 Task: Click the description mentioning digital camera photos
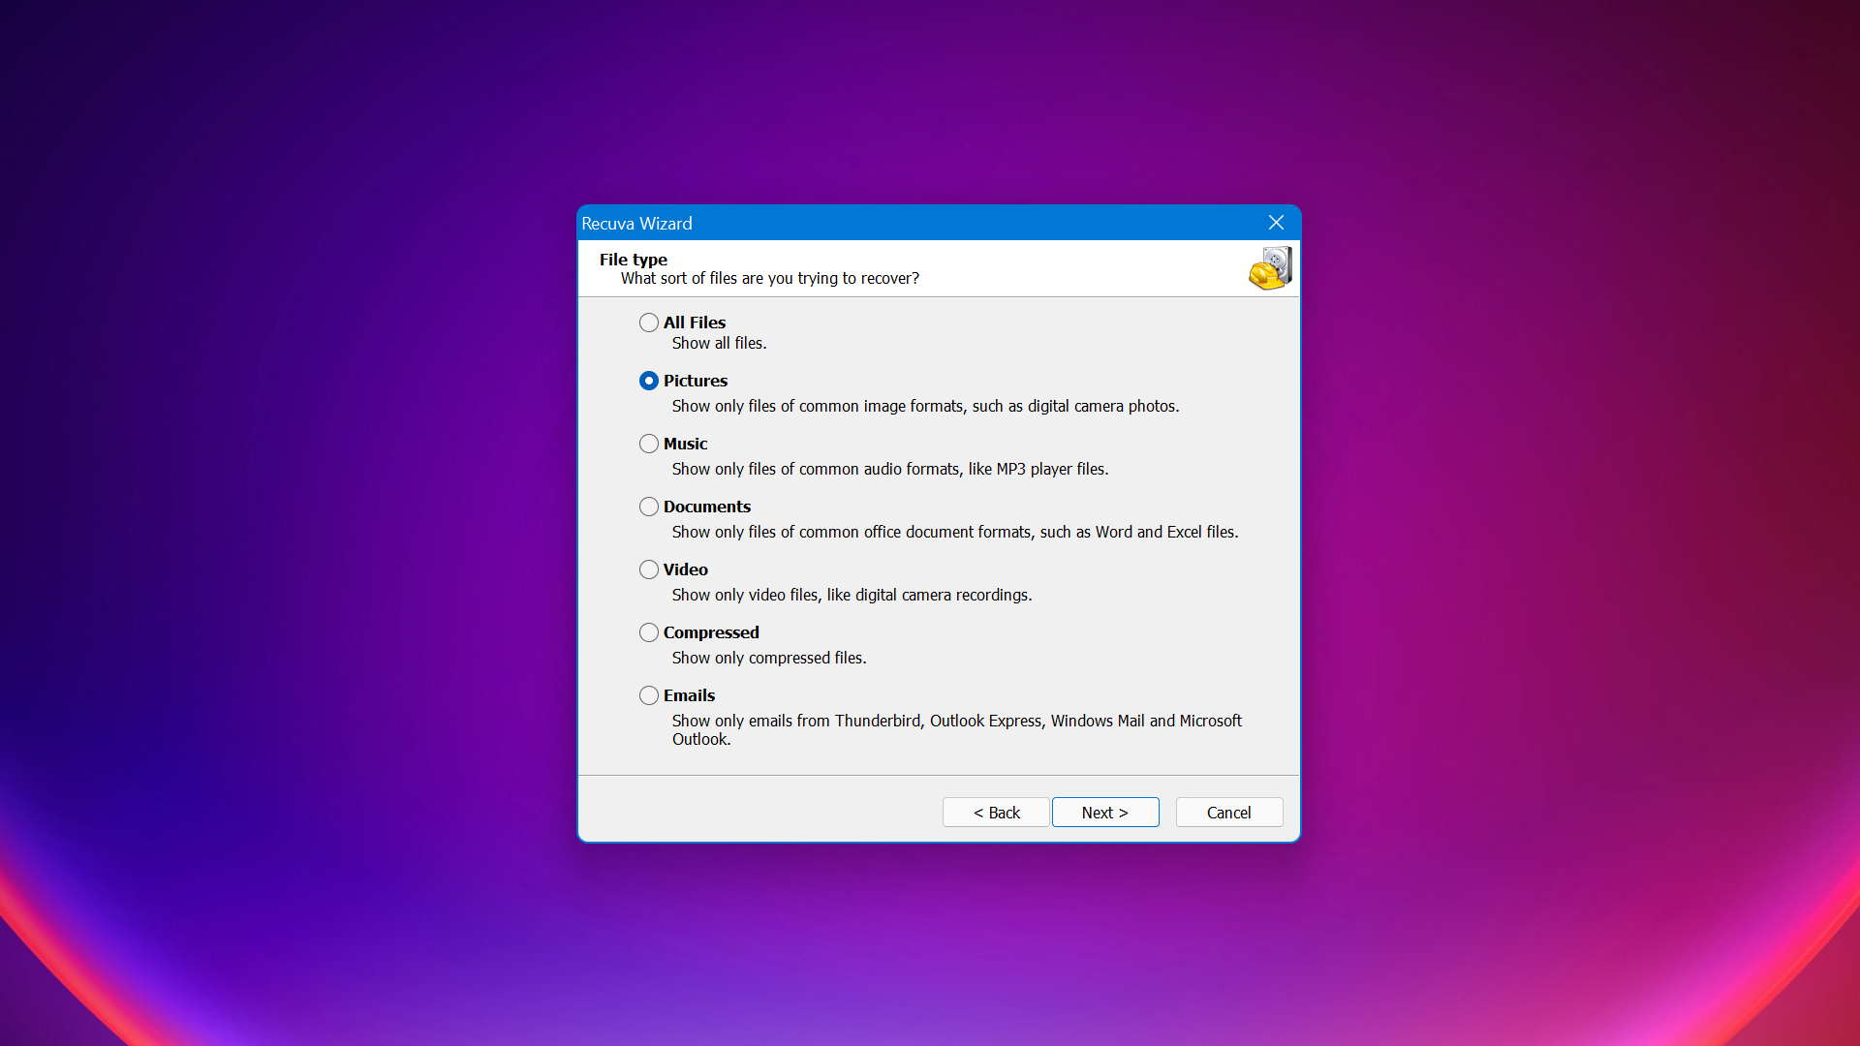925,406
